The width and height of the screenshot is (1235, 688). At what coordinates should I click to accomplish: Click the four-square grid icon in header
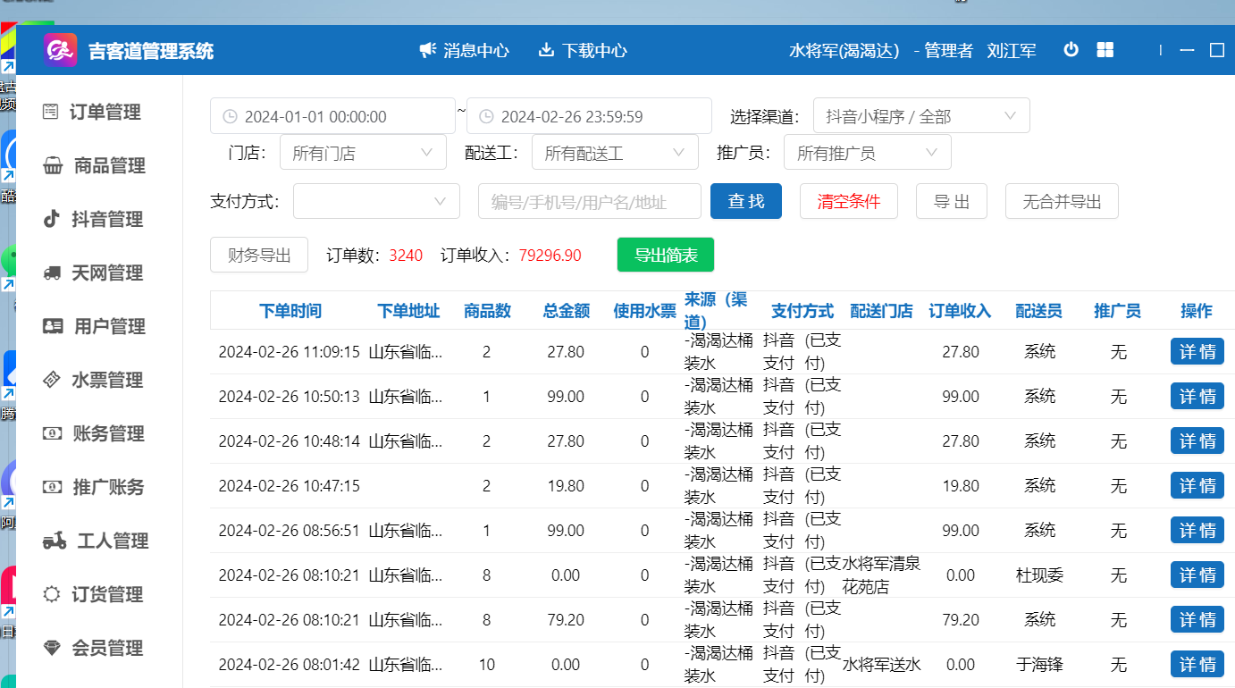point(1105,50)
